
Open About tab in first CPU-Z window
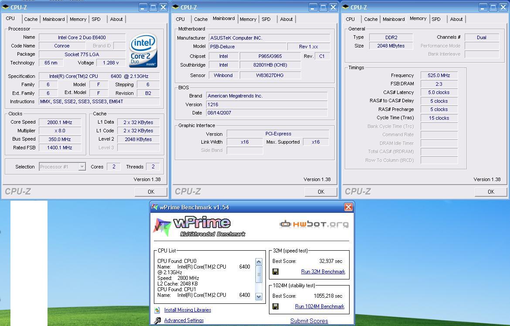(116, 19)
